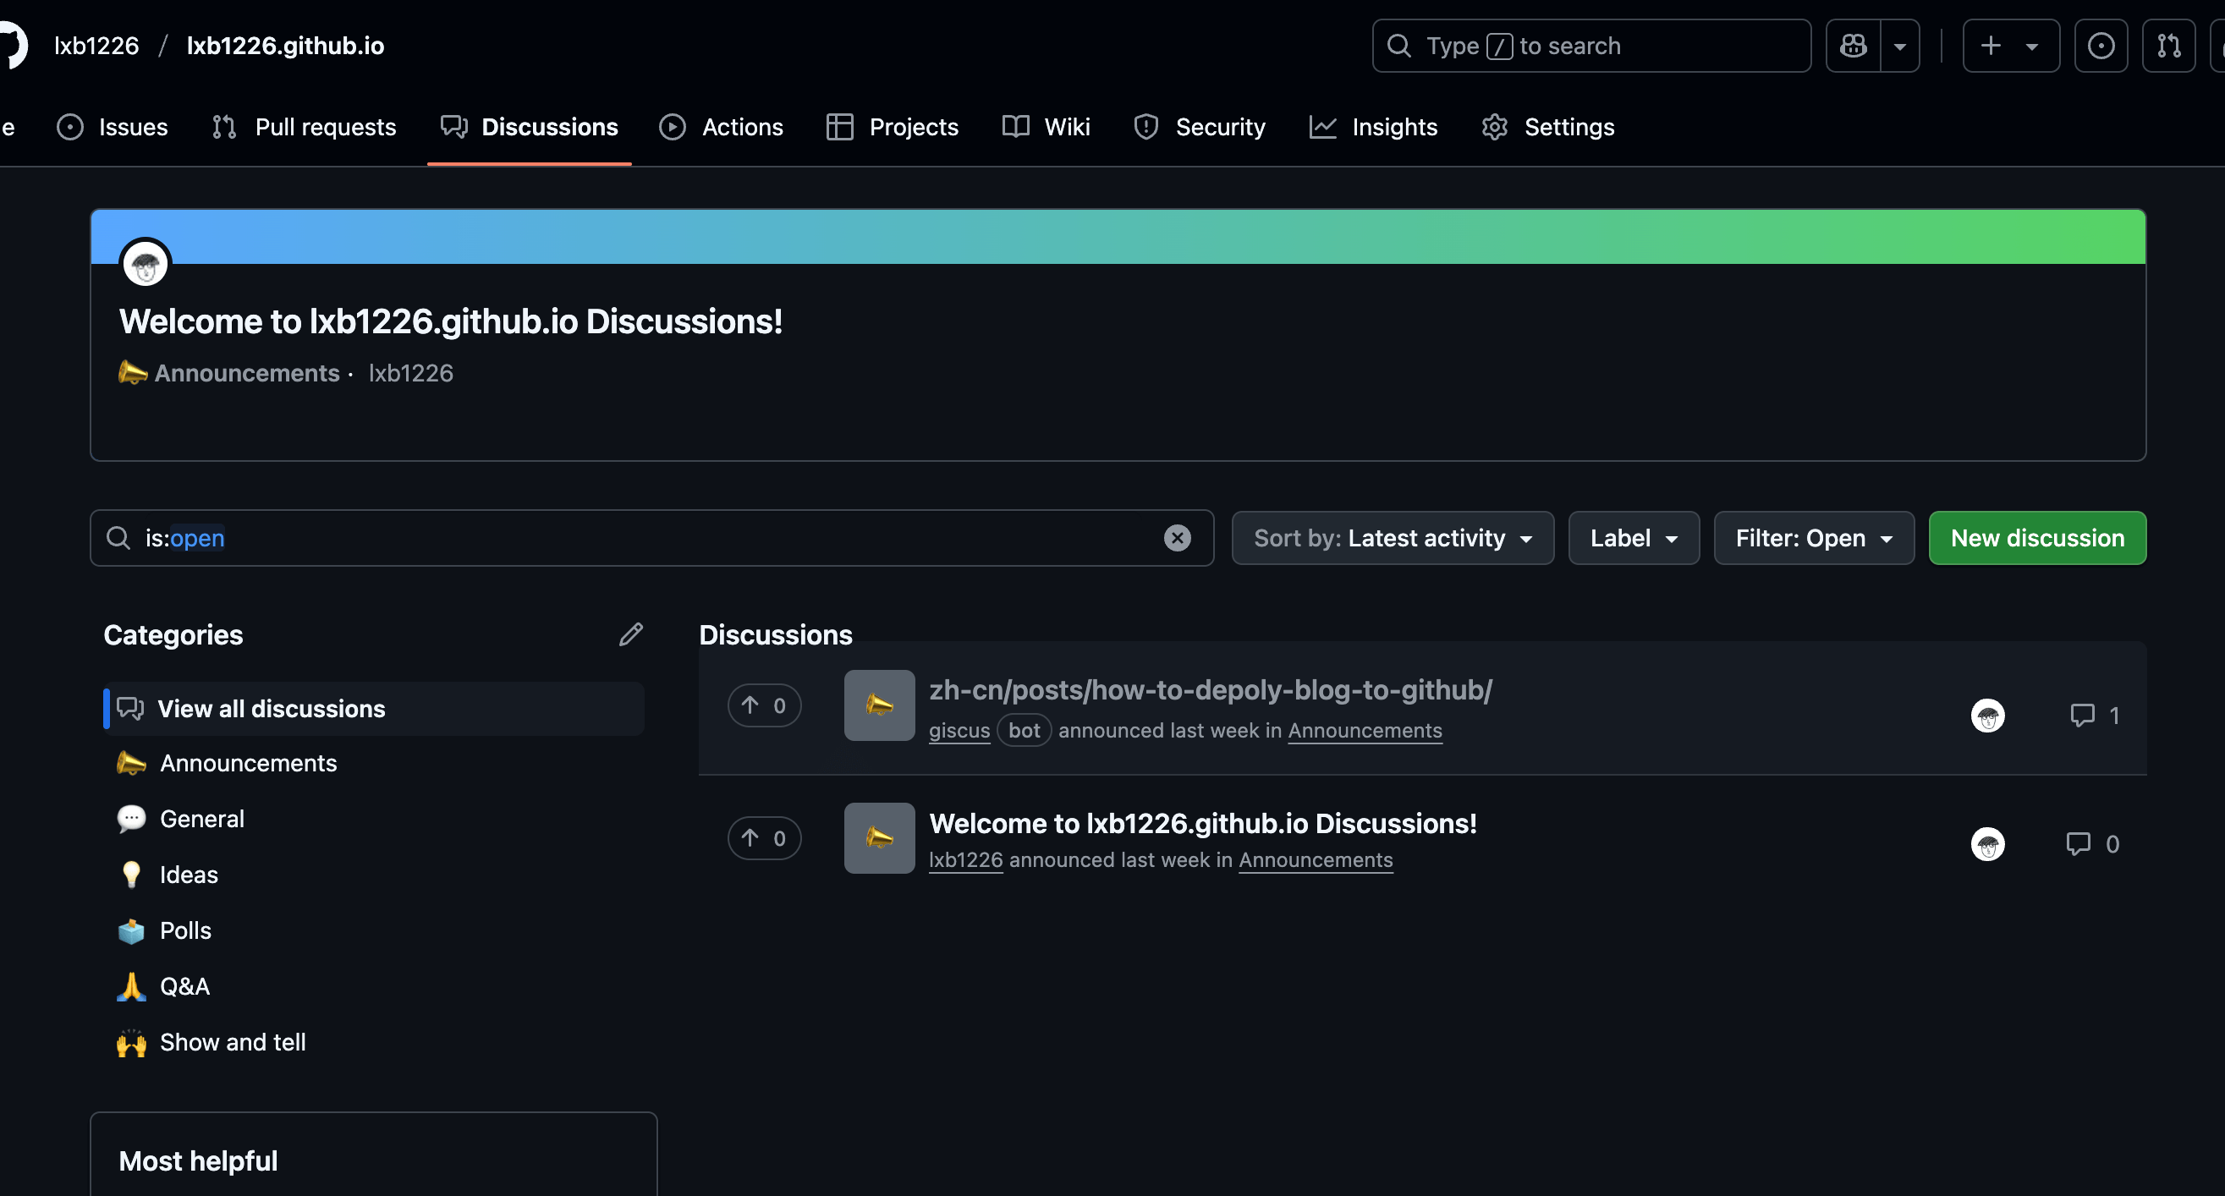Open comments count 0 on Welcome discussion

[2092, 843]
